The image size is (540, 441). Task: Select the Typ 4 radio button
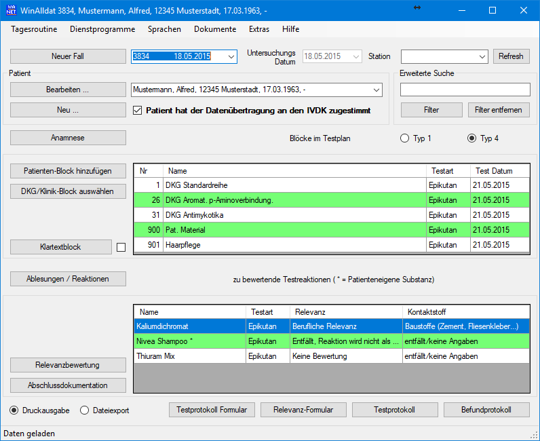(x=472, y=138)
